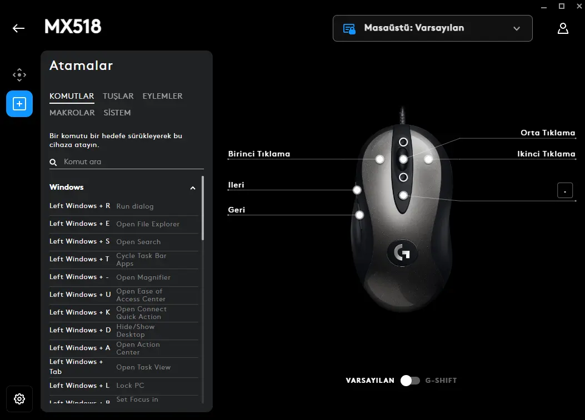Select the Left Windows + R Run dialog command
This screenshot has width=585, height=420.
click(x=124, y=206)
